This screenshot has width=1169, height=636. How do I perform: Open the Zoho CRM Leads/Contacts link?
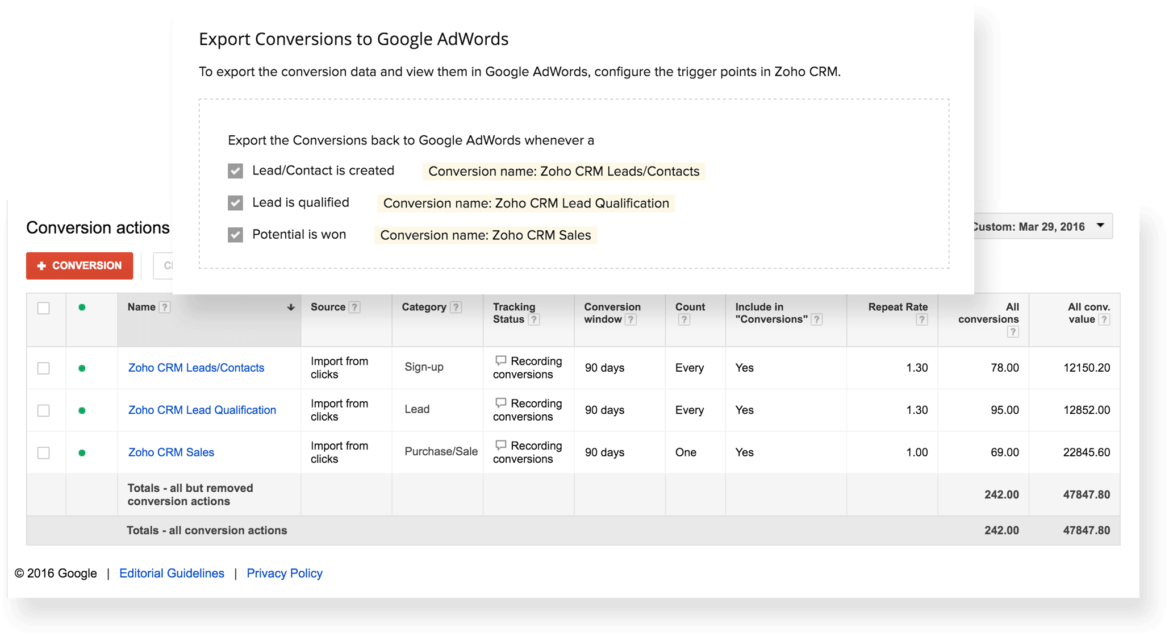tap(196, 368)
